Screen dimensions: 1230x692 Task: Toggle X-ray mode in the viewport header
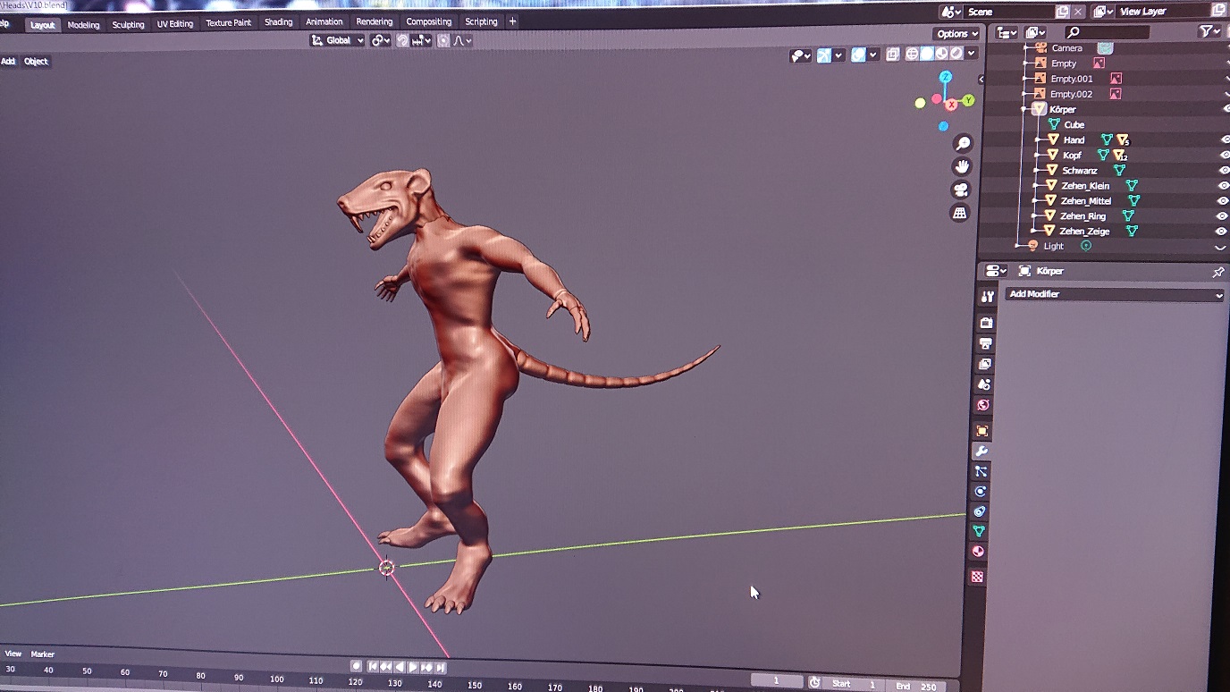pyautogui.click(x=893, y=55)
